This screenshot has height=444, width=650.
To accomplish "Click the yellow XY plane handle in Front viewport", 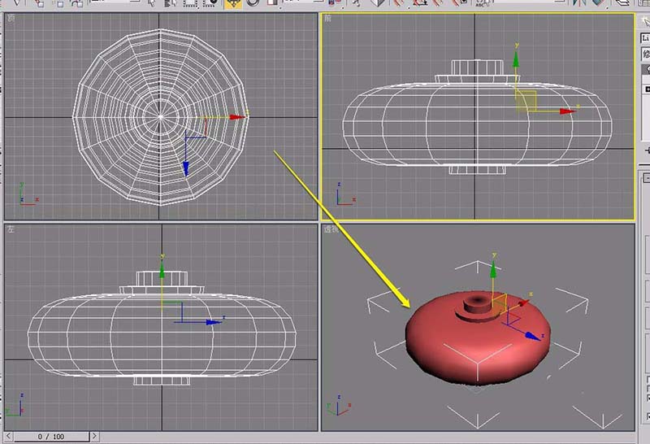I will pos(526,101).
